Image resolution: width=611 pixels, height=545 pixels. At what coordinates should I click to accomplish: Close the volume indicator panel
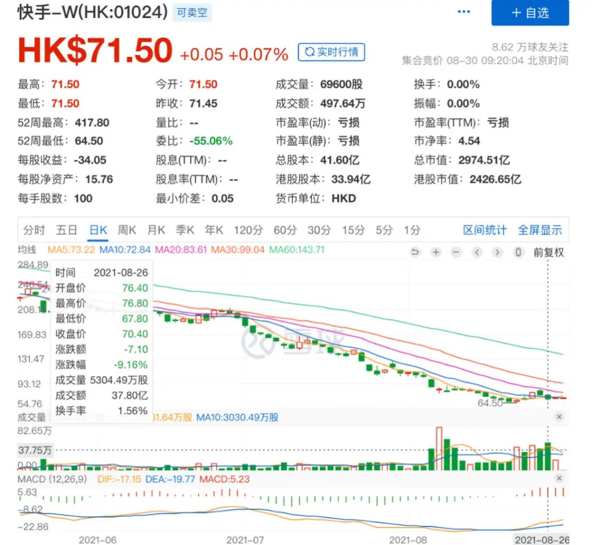pos(559,417)
